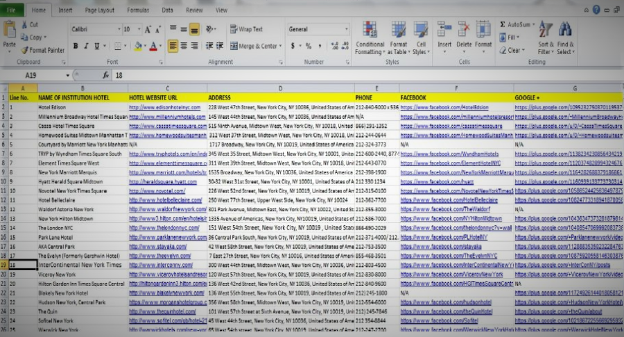Align text left
This screenshot has height=337, width=624.
pyautogui.click(x=173, y=46)
